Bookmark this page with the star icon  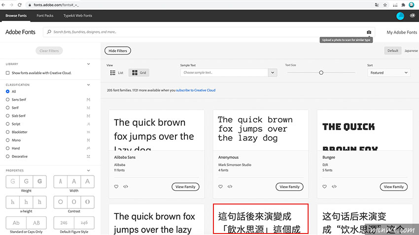click(x=385, y=5)
